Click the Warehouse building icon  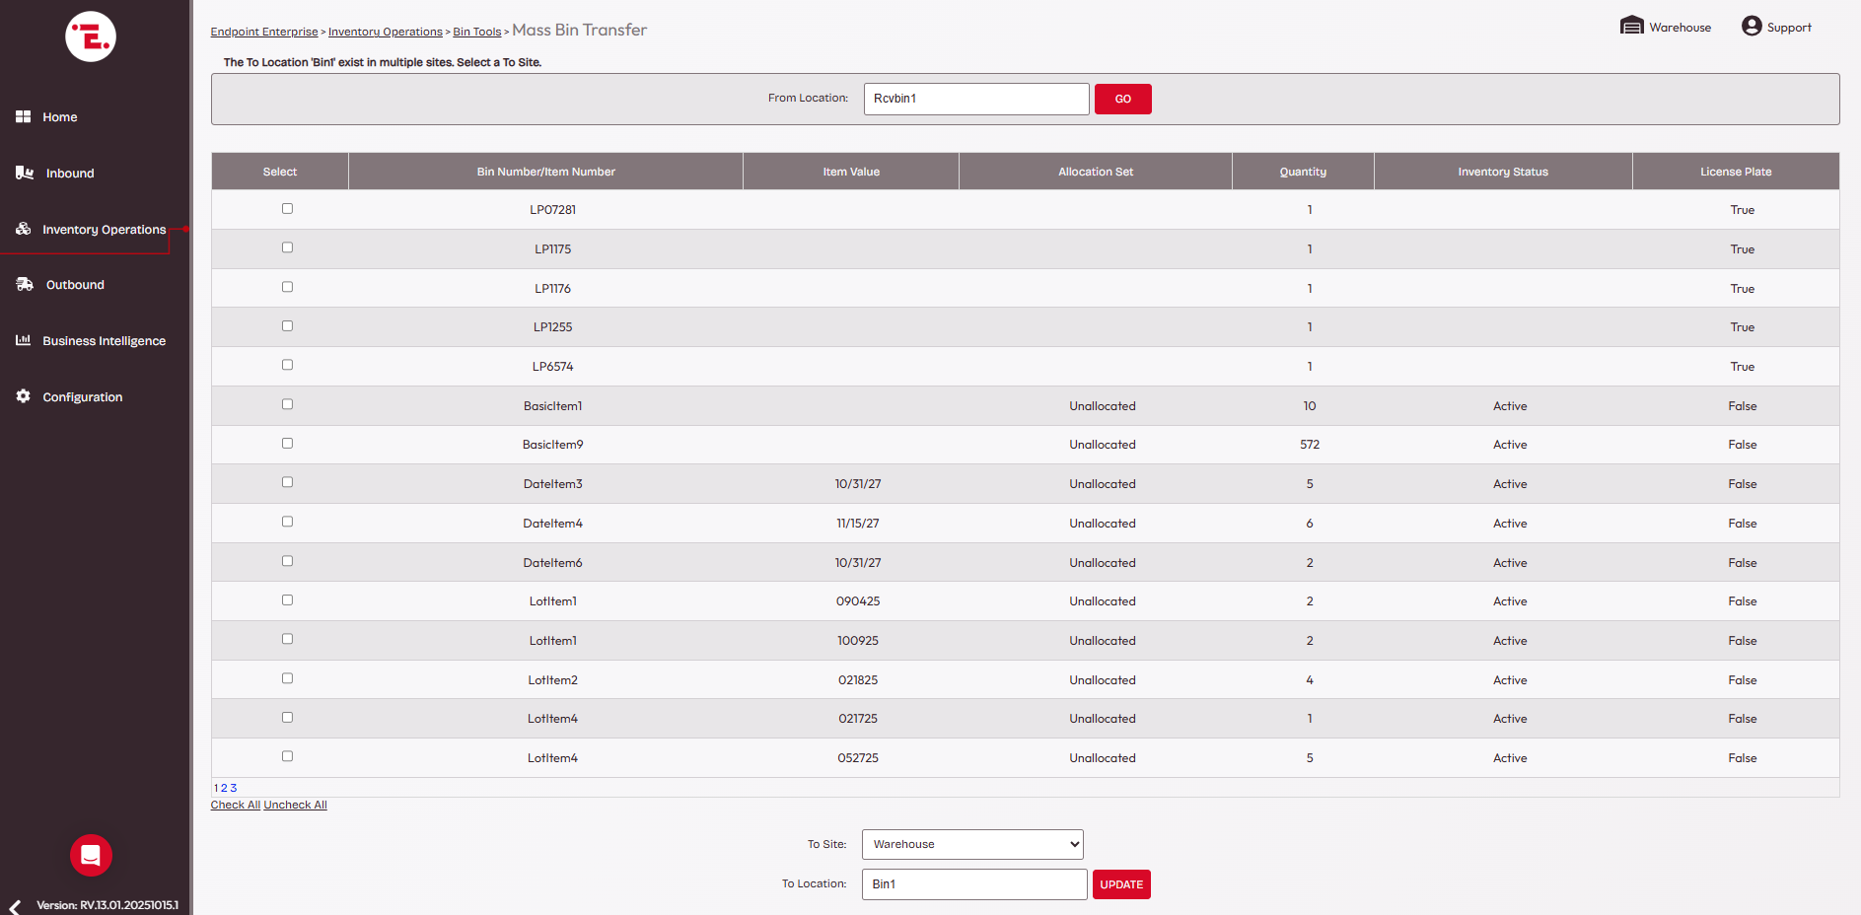1631,26
